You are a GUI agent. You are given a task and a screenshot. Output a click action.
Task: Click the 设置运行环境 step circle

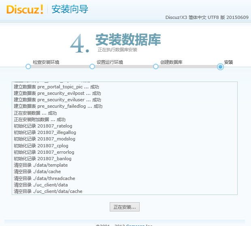(92, 67)
